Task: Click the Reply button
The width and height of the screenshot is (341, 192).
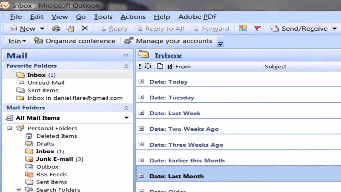Action: [112, 29]
